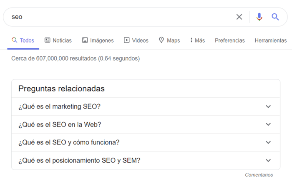The image size is (292, 182).
Task: Clear the search box with the X icon
Action: 239,17
